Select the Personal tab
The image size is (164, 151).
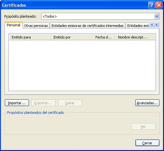pyautogui.click(x=14, y=25)
